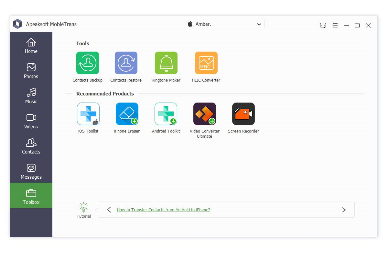
Task: Open the iOS Toolkit product
Action: coord(88,114)
